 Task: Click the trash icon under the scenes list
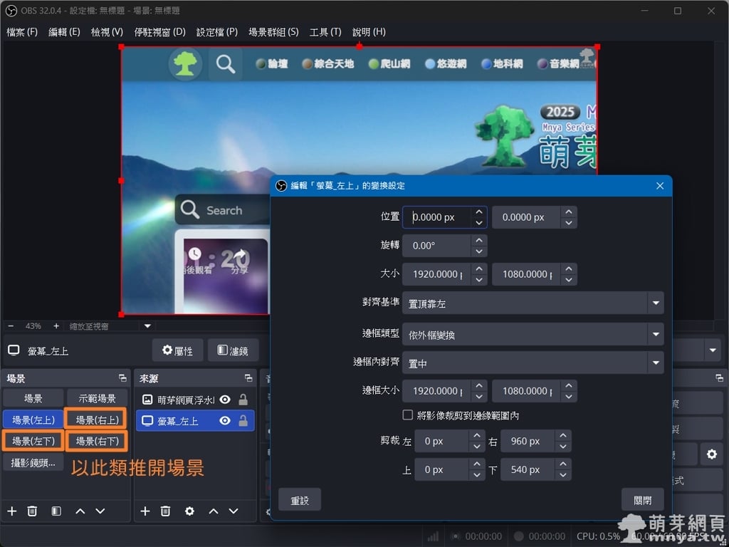pos(32,511)
